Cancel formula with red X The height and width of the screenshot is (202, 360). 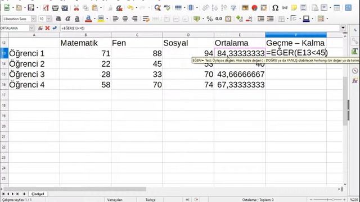[x=47, y=28]
